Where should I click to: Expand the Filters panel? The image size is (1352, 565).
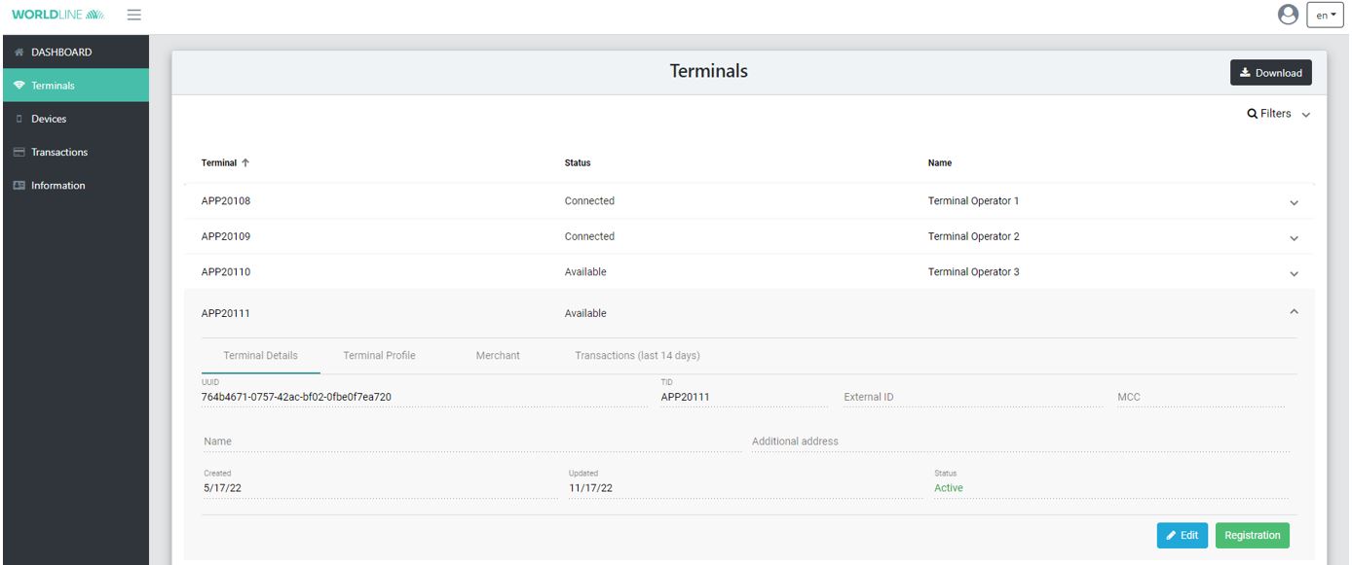pyautogui.click(x=1278, y=114)
